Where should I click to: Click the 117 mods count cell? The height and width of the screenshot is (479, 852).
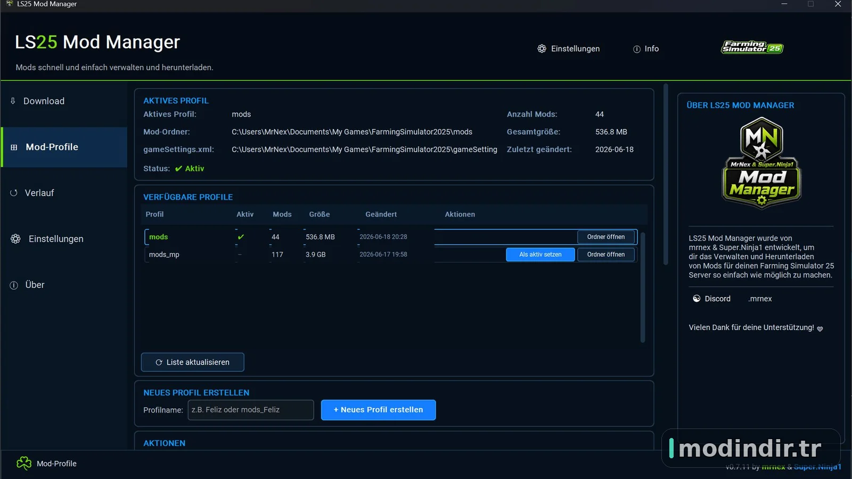tap(277, 254)
